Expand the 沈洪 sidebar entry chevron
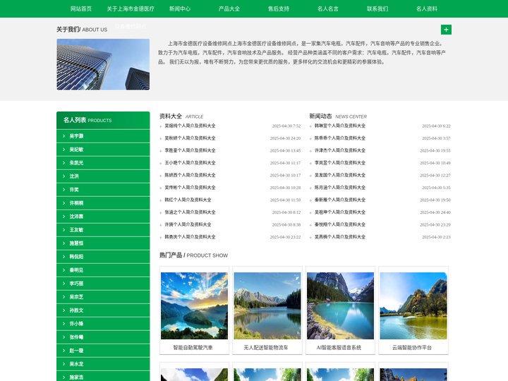508x381 pixels. pos(64,176)
